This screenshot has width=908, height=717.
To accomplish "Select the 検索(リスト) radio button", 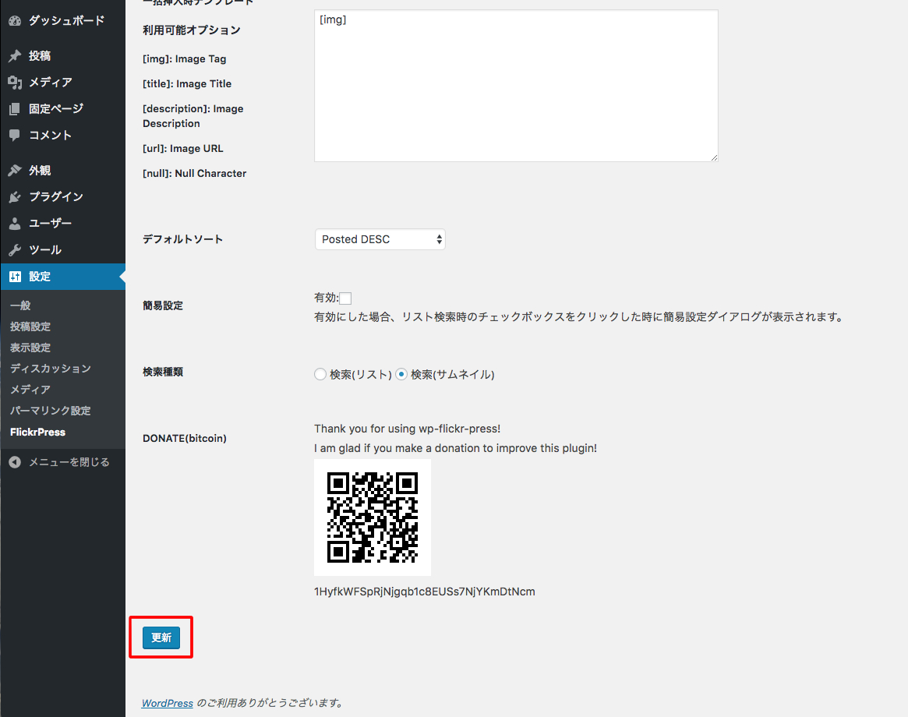I will click(x=320, y=375).
